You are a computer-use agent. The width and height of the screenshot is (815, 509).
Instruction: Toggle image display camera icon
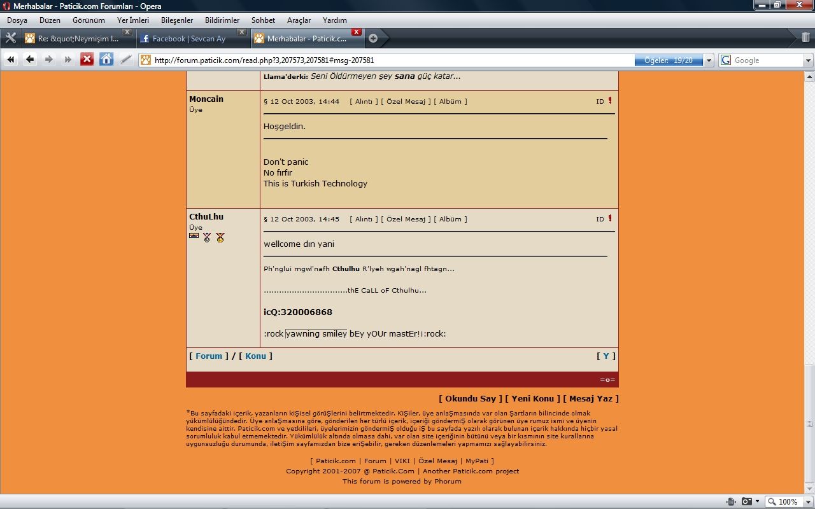tap(746, 501)
